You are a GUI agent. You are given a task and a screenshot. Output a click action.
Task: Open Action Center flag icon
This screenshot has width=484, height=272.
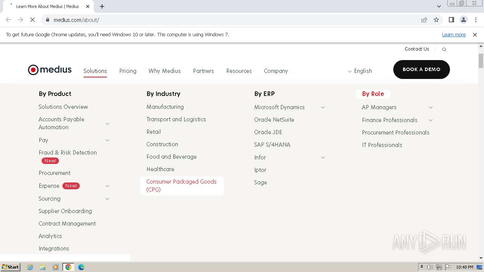tap(448, 267)
